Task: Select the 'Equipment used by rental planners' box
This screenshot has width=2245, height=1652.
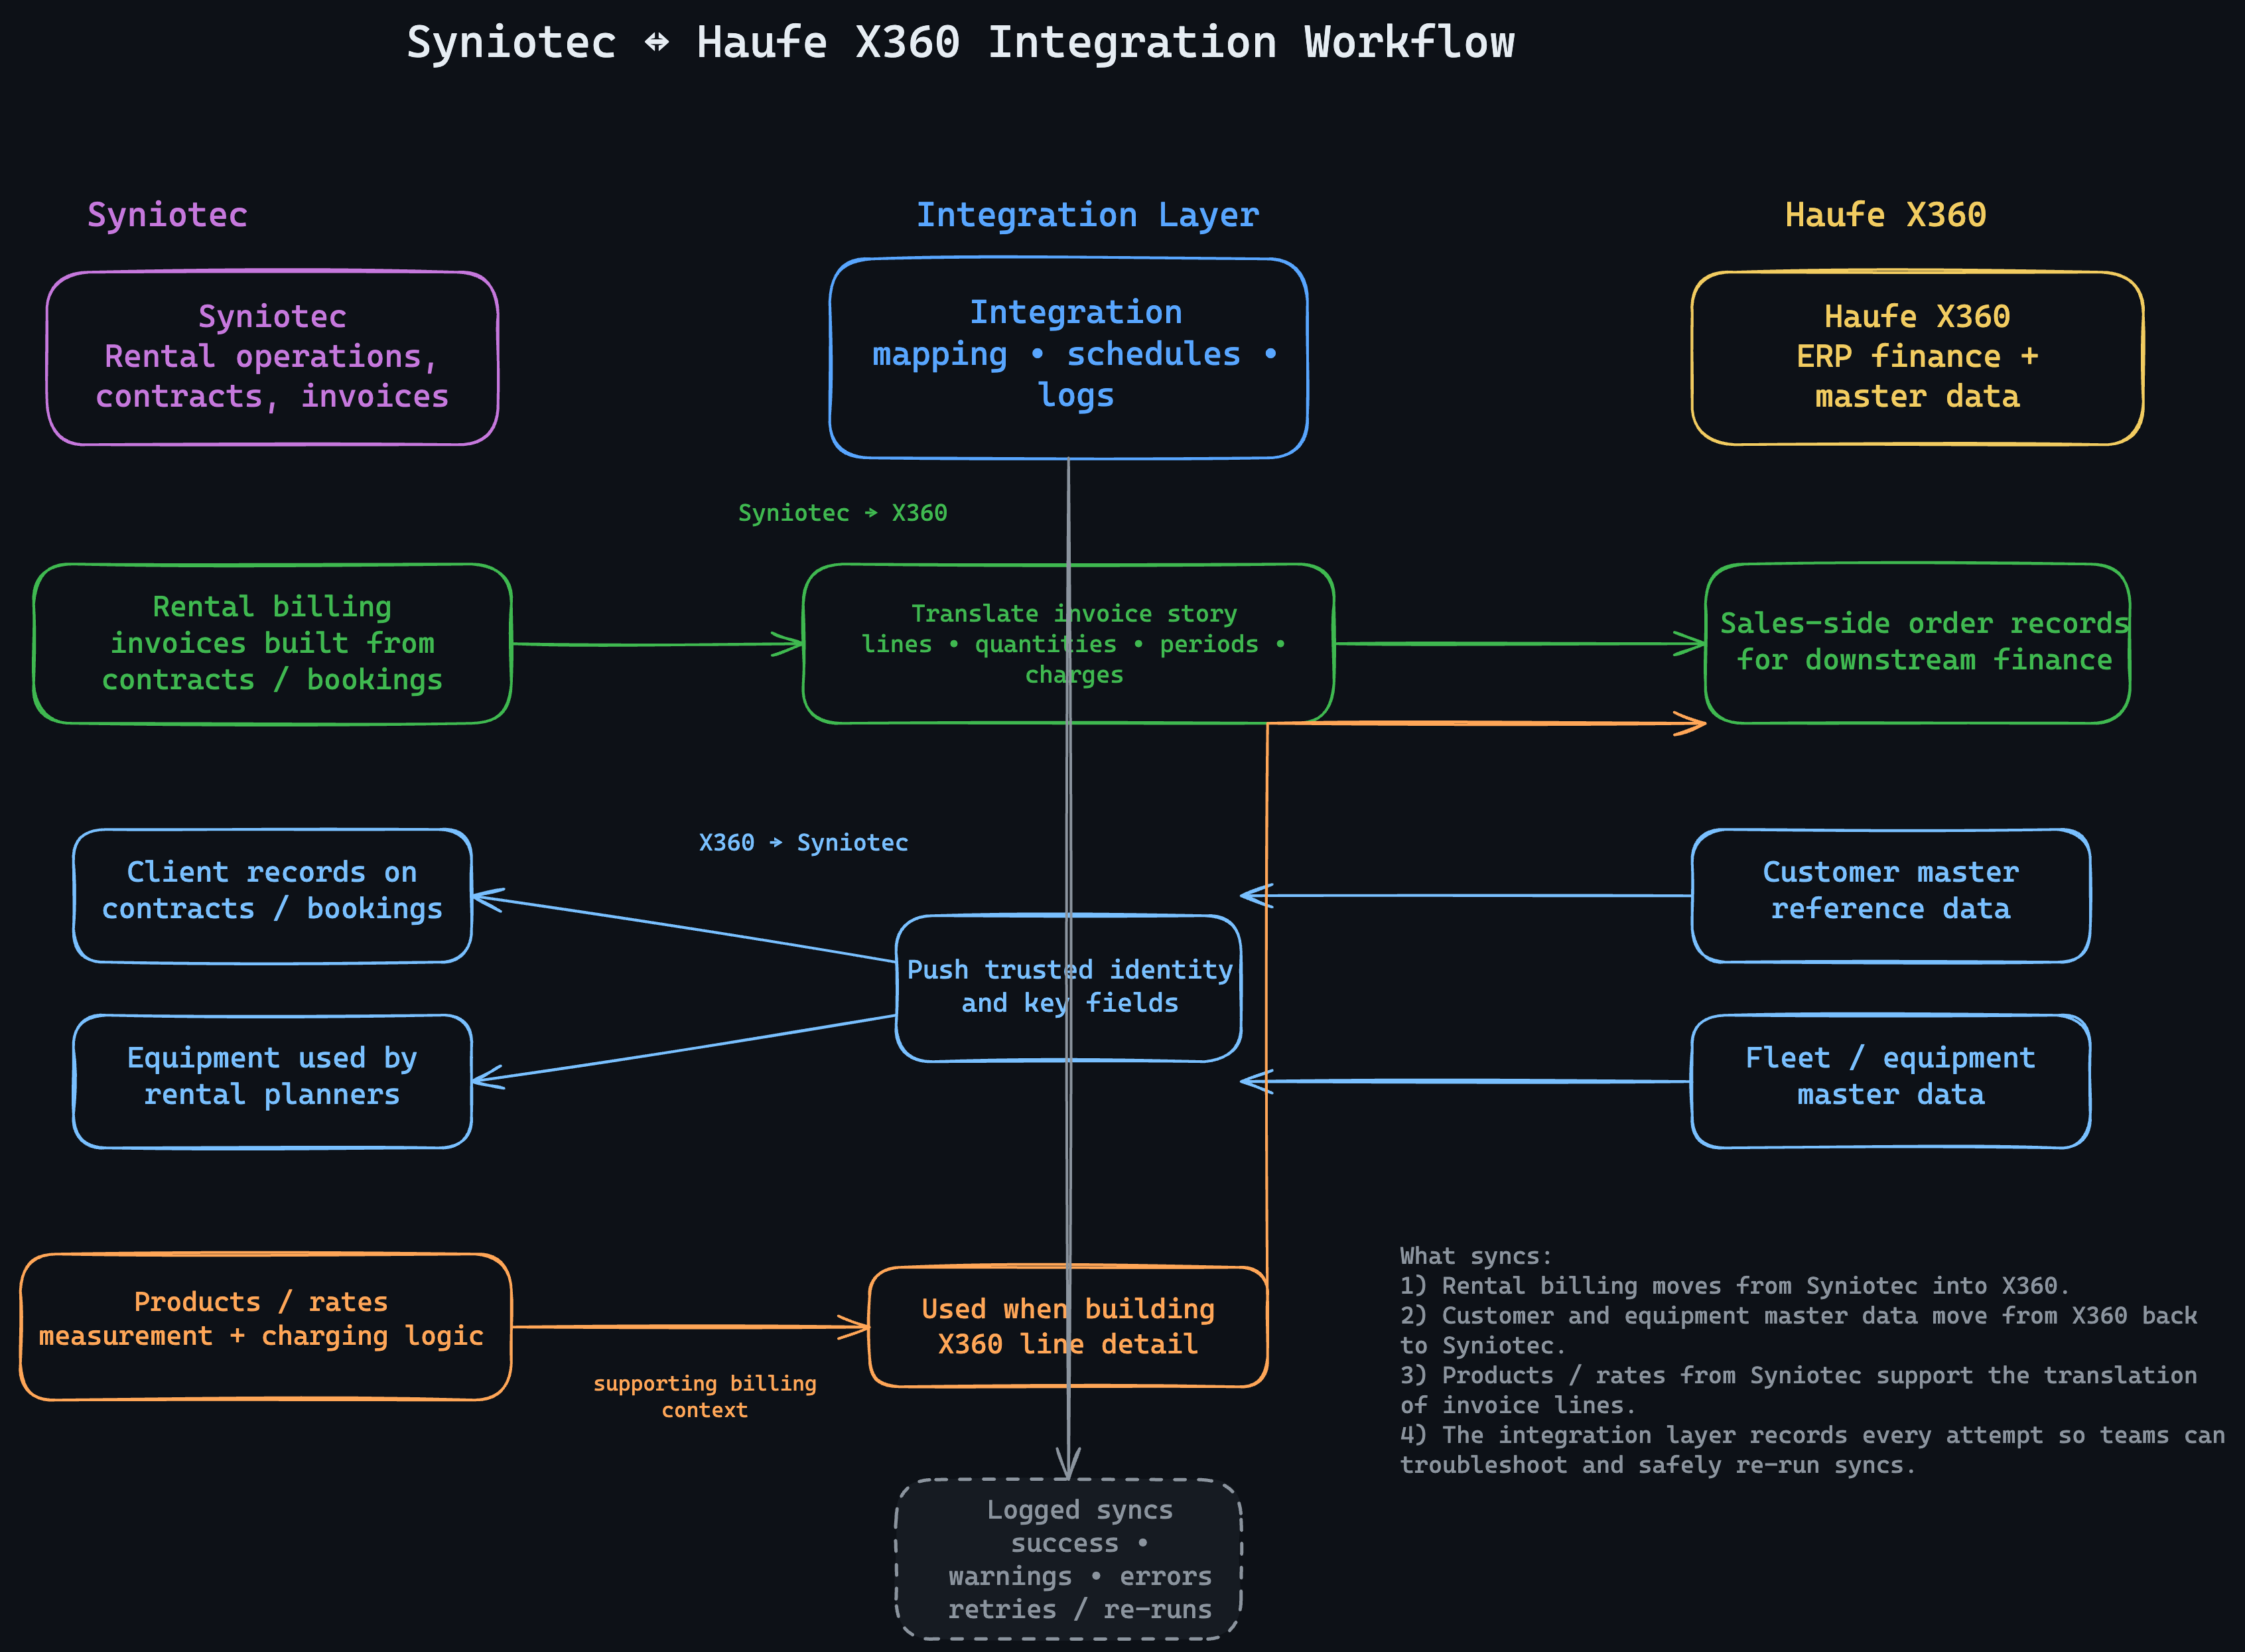Action: [x=272, y=1082]
